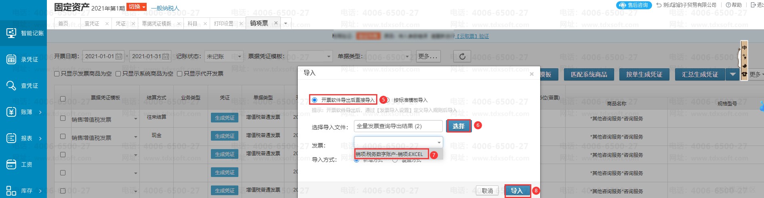Image resolution: width=764 pixels, height=198 pixels.
Task: Click the refresh icon beside 更多 button
Action: click(462, 57)
